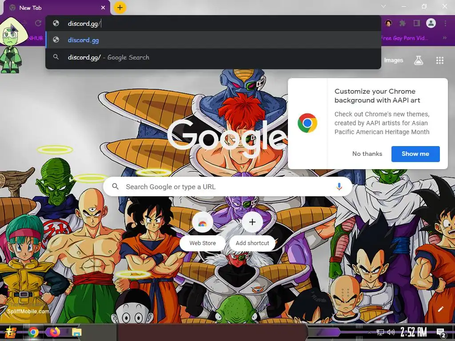Image resolution: width=455 pixels, height=341 pixels.
Task: Click the 2:52 AM clock
Action: tap(414, 332)
